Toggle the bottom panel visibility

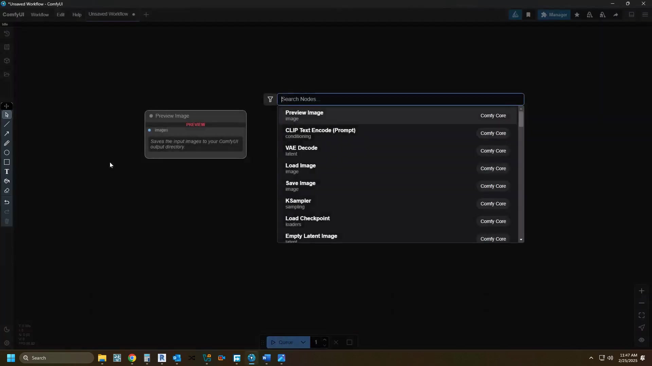tap(632, 15)
